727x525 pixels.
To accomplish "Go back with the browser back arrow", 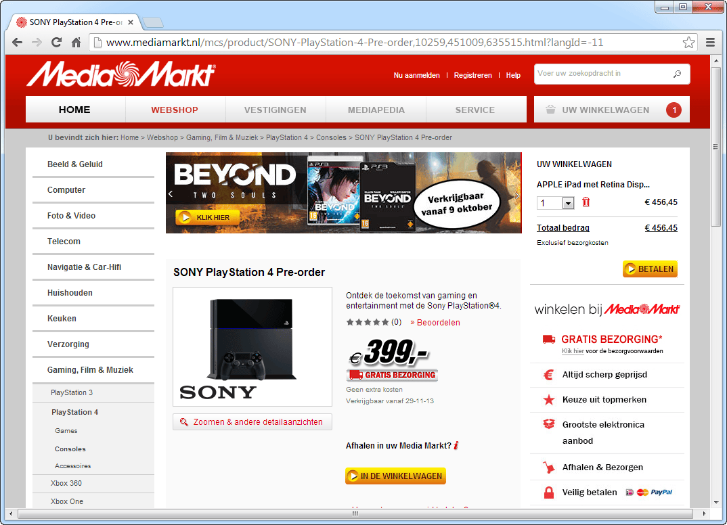I will click(x=17, y=43).
